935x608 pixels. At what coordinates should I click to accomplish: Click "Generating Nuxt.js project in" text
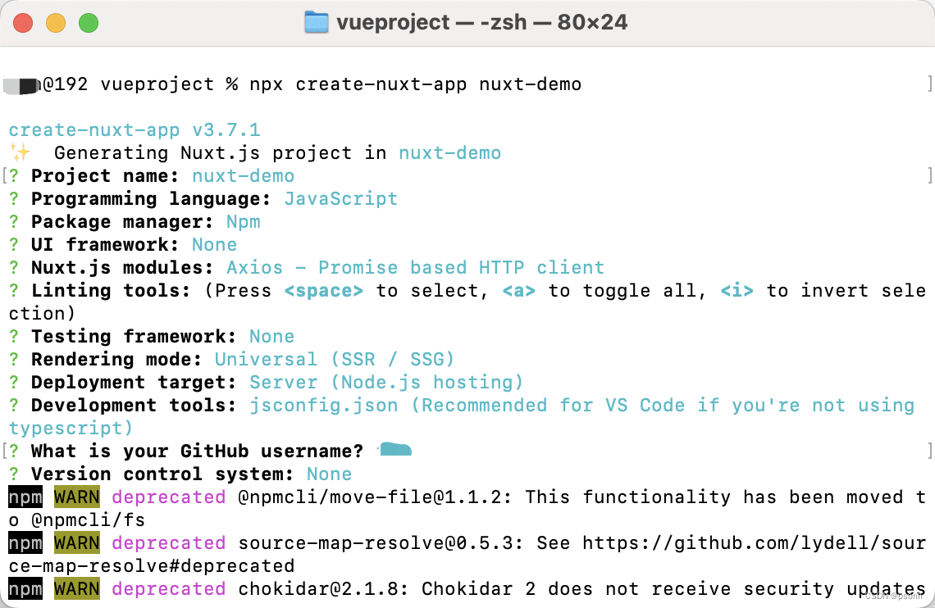[x=221, y=153]
